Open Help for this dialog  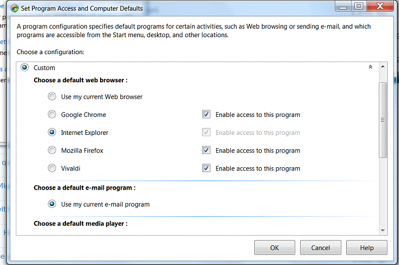coord(367,247)
